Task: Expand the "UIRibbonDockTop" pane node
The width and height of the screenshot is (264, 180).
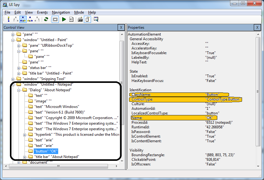Action: 19,46
